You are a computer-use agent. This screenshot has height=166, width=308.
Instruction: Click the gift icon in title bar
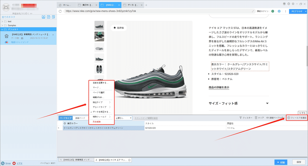[284, 4]
